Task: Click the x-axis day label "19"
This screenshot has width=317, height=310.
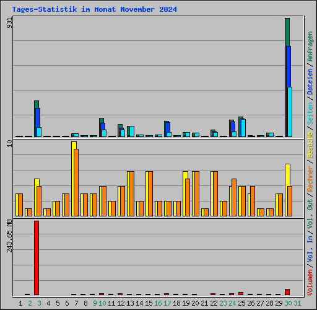Action: pyautogui.click(x=186, y=303)
